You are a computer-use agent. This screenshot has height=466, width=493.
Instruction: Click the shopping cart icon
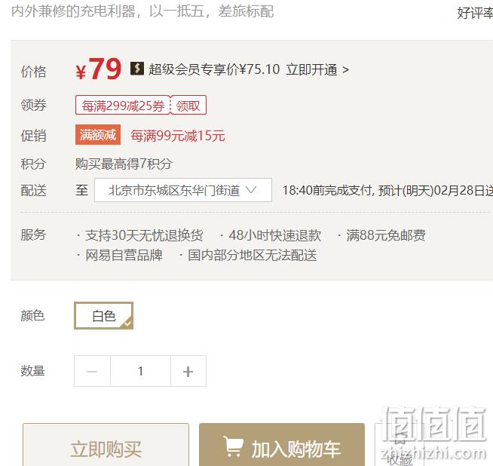tap(233, 446)
